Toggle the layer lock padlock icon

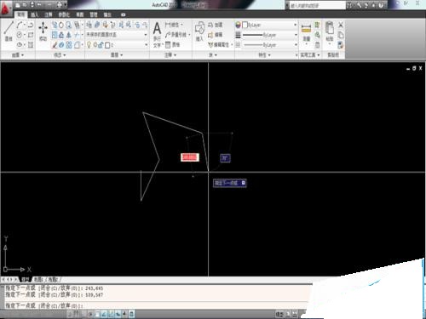(x=101, y=45)
